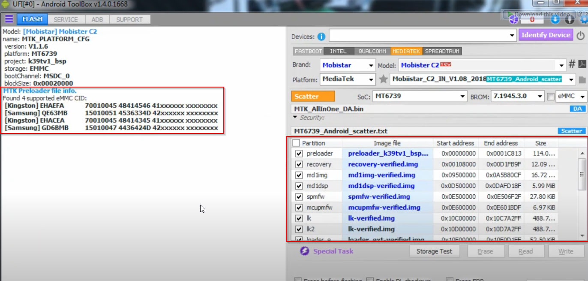Viewport: 588px width, 281px height.
Task: Click the partition table vertical scrollbar thumb
Action: click(x=582, y=174)
